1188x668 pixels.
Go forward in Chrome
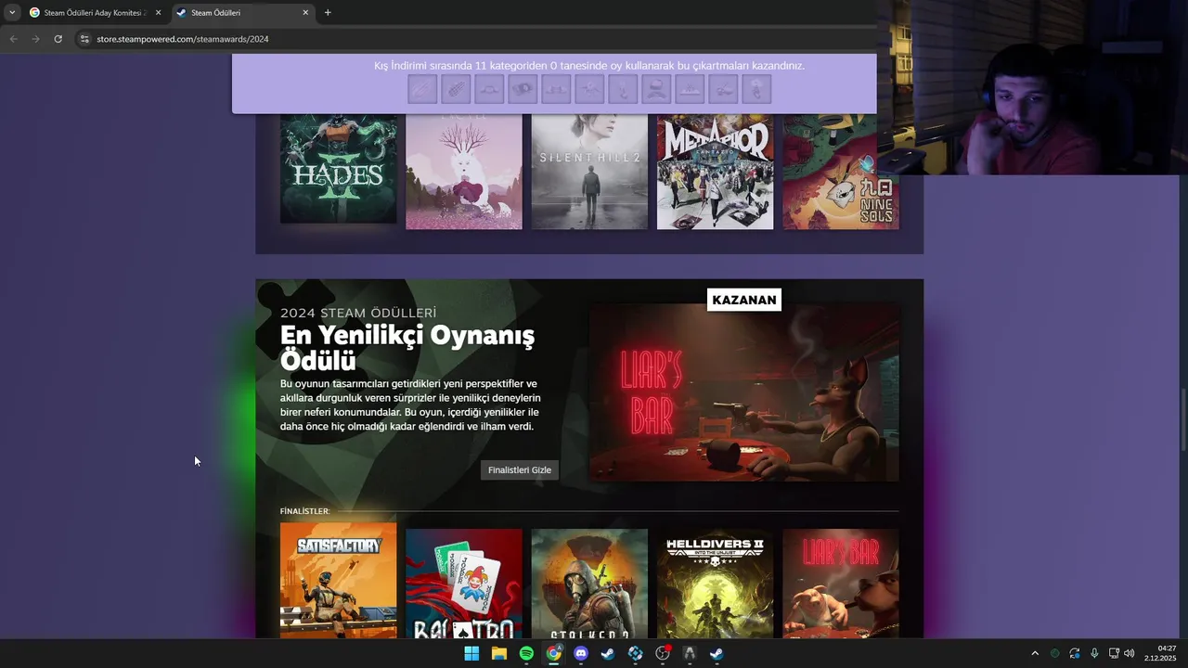tap(35, 39)
